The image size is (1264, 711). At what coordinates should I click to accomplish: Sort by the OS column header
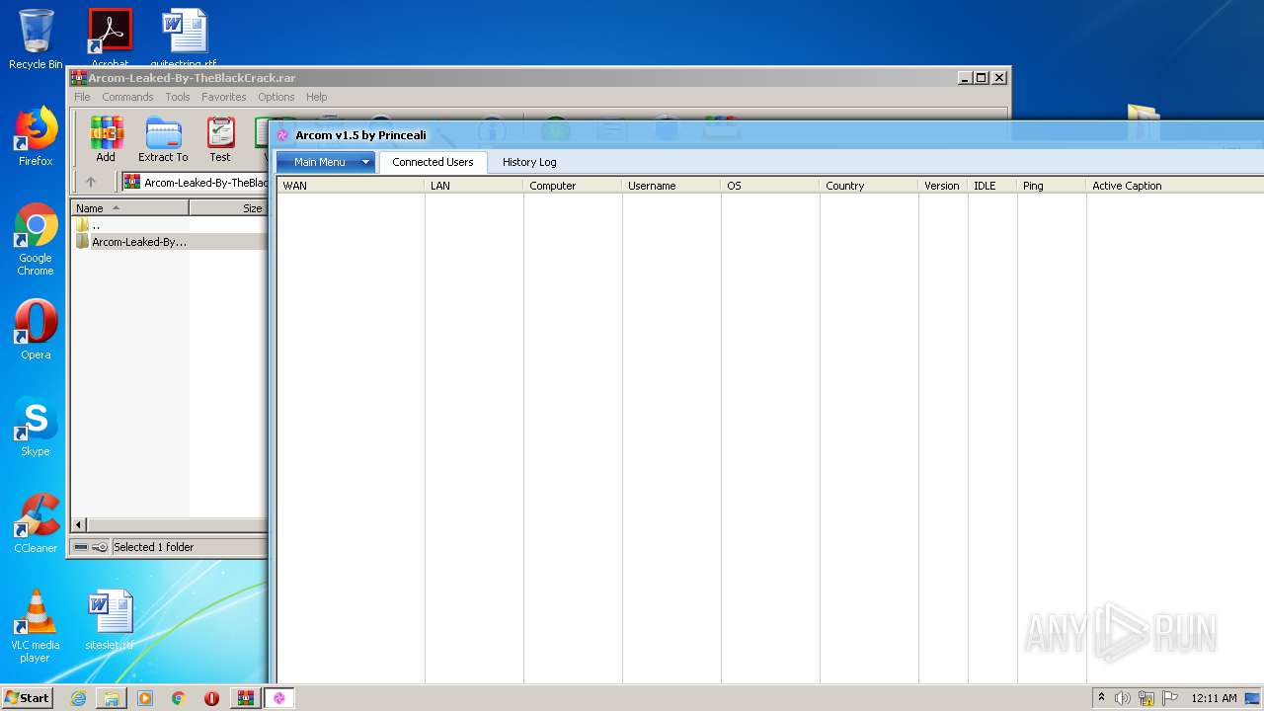point(770,186)
